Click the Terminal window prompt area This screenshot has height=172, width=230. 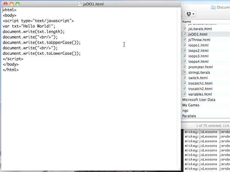[207, 150]
